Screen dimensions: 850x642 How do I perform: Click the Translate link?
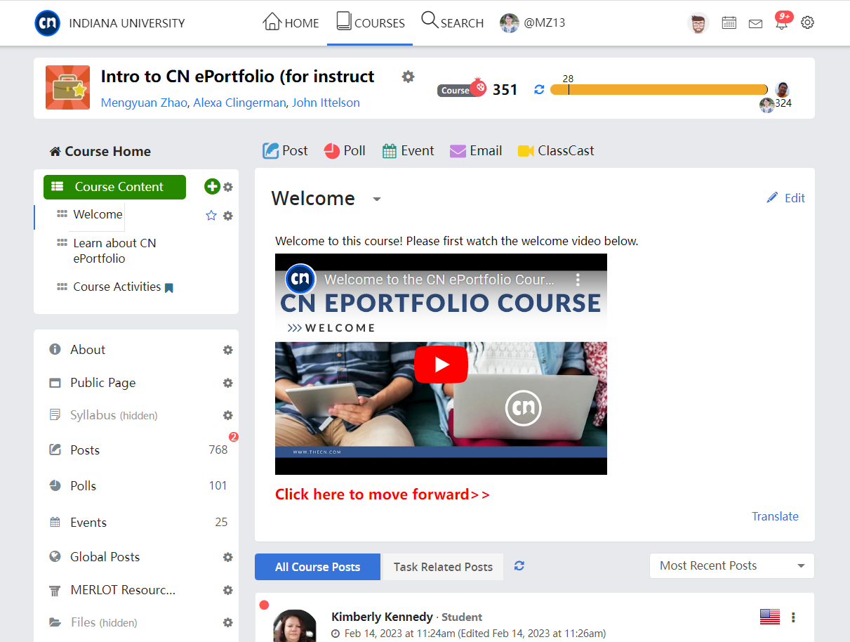[775, 516]
